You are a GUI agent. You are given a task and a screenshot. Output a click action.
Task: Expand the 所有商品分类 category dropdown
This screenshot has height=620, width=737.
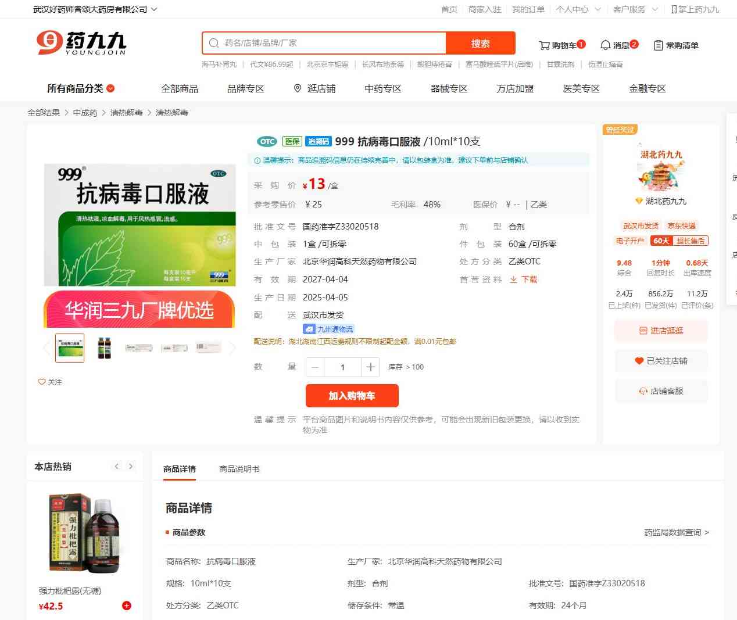81,88
